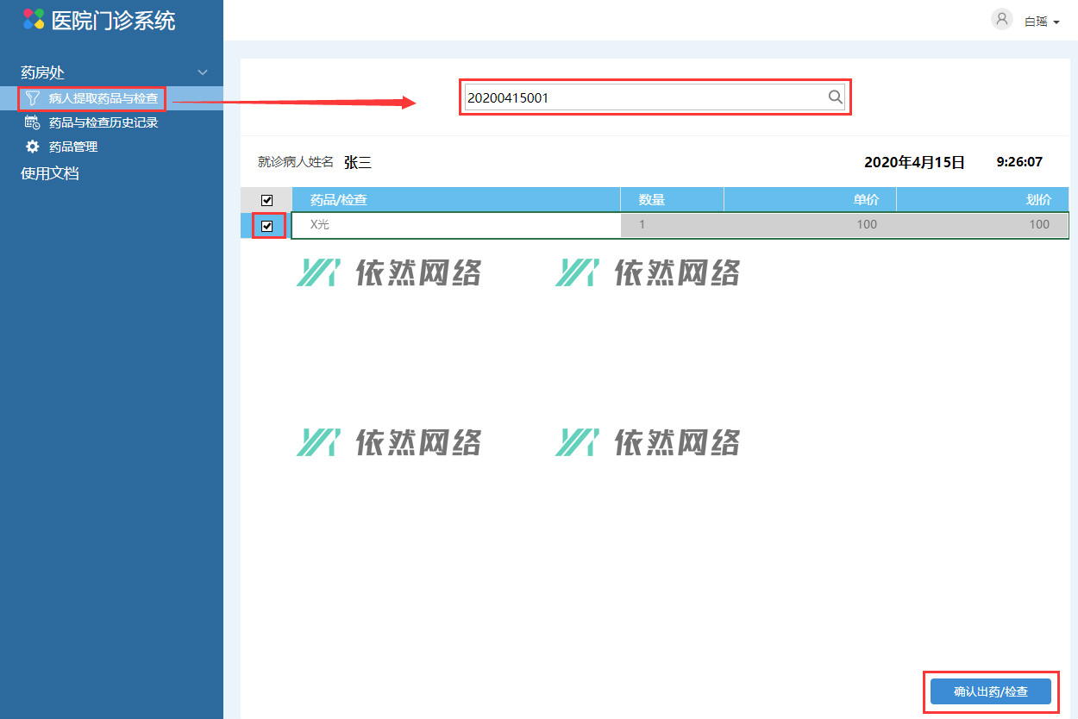1078x719 pixels.
Task: Select the X光 item cell
Action: pyautogui.click(x=456, y=225)
